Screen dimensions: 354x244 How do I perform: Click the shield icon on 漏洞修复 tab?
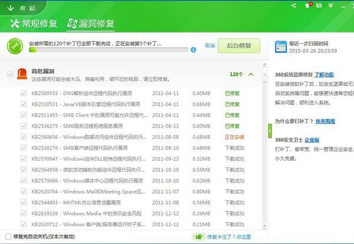point(73,24)
